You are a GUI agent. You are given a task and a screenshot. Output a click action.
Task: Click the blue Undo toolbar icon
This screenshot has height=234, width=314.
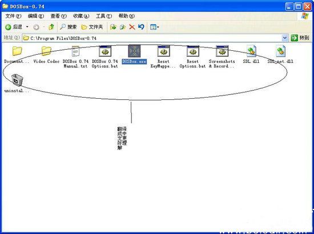[141, 27]
